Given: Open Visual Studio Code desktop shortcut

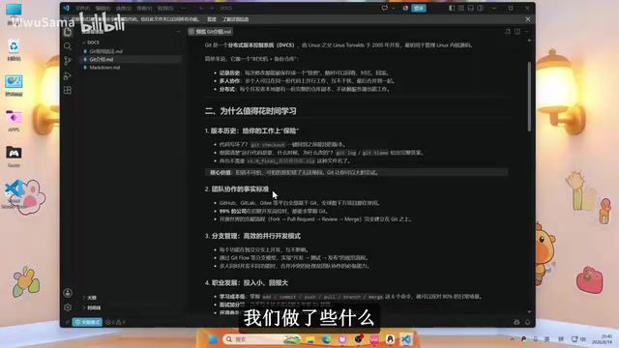Looking at the screenshot, I should click(x=14, y=193).
